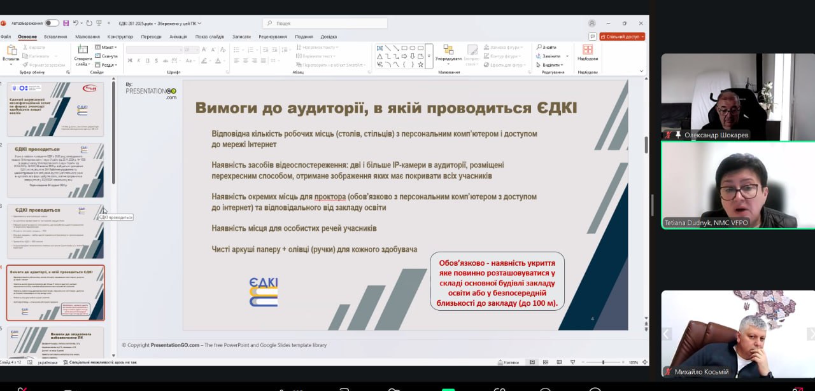Expand the Розділ section dropdown
815x391 pixels.
point(107,65)
